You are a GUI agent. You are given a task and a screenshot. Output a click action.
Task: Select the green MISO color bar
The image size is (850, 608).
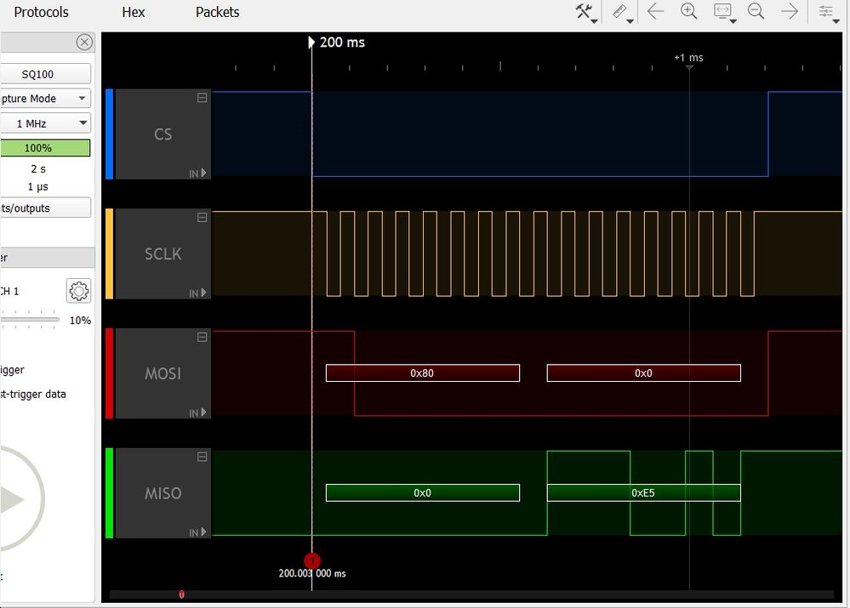[109, 493]
